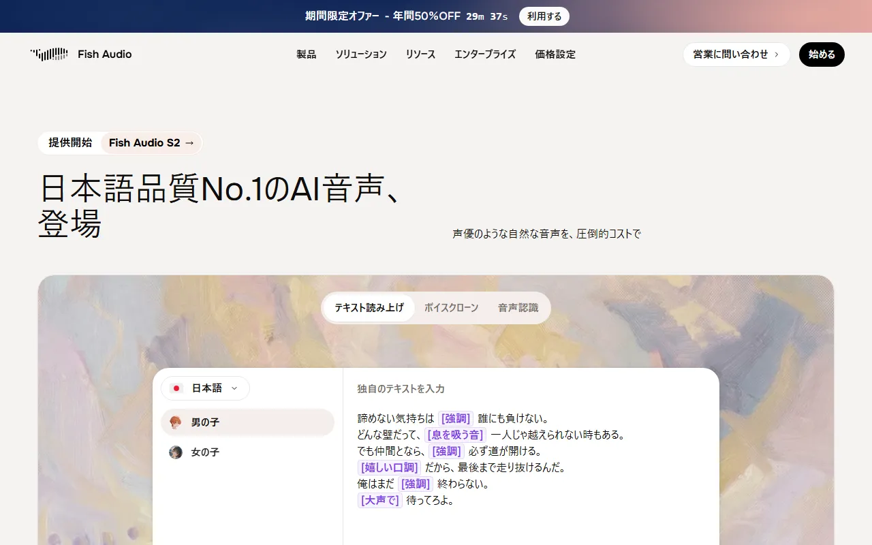The height and width of the screenshot is (545, 872).
Task: Expand the 製品 navigation menu
Action: point(306,54)
